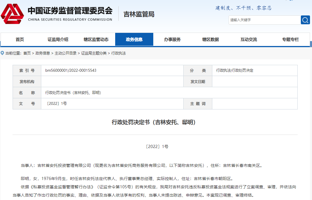Screen dimensions: 312x200
Task: Open the 首页 navigation tab
Action: point(20,40)
